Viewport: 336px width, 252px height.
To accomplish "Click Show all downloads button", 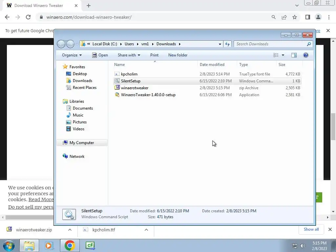I will (311, 229).
